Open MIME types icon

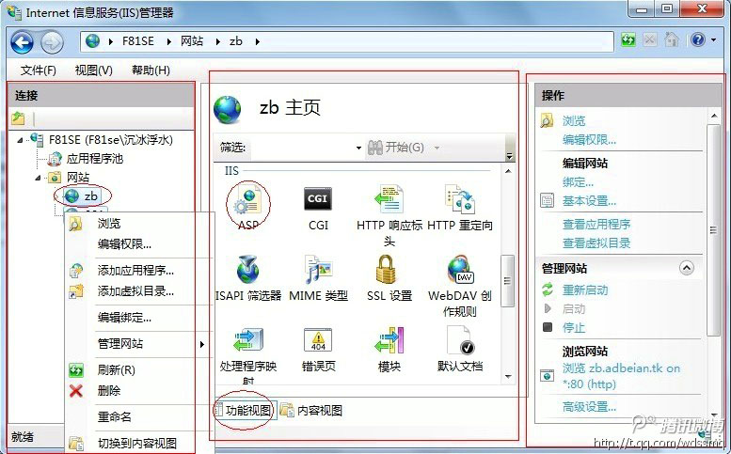[318, 269]
